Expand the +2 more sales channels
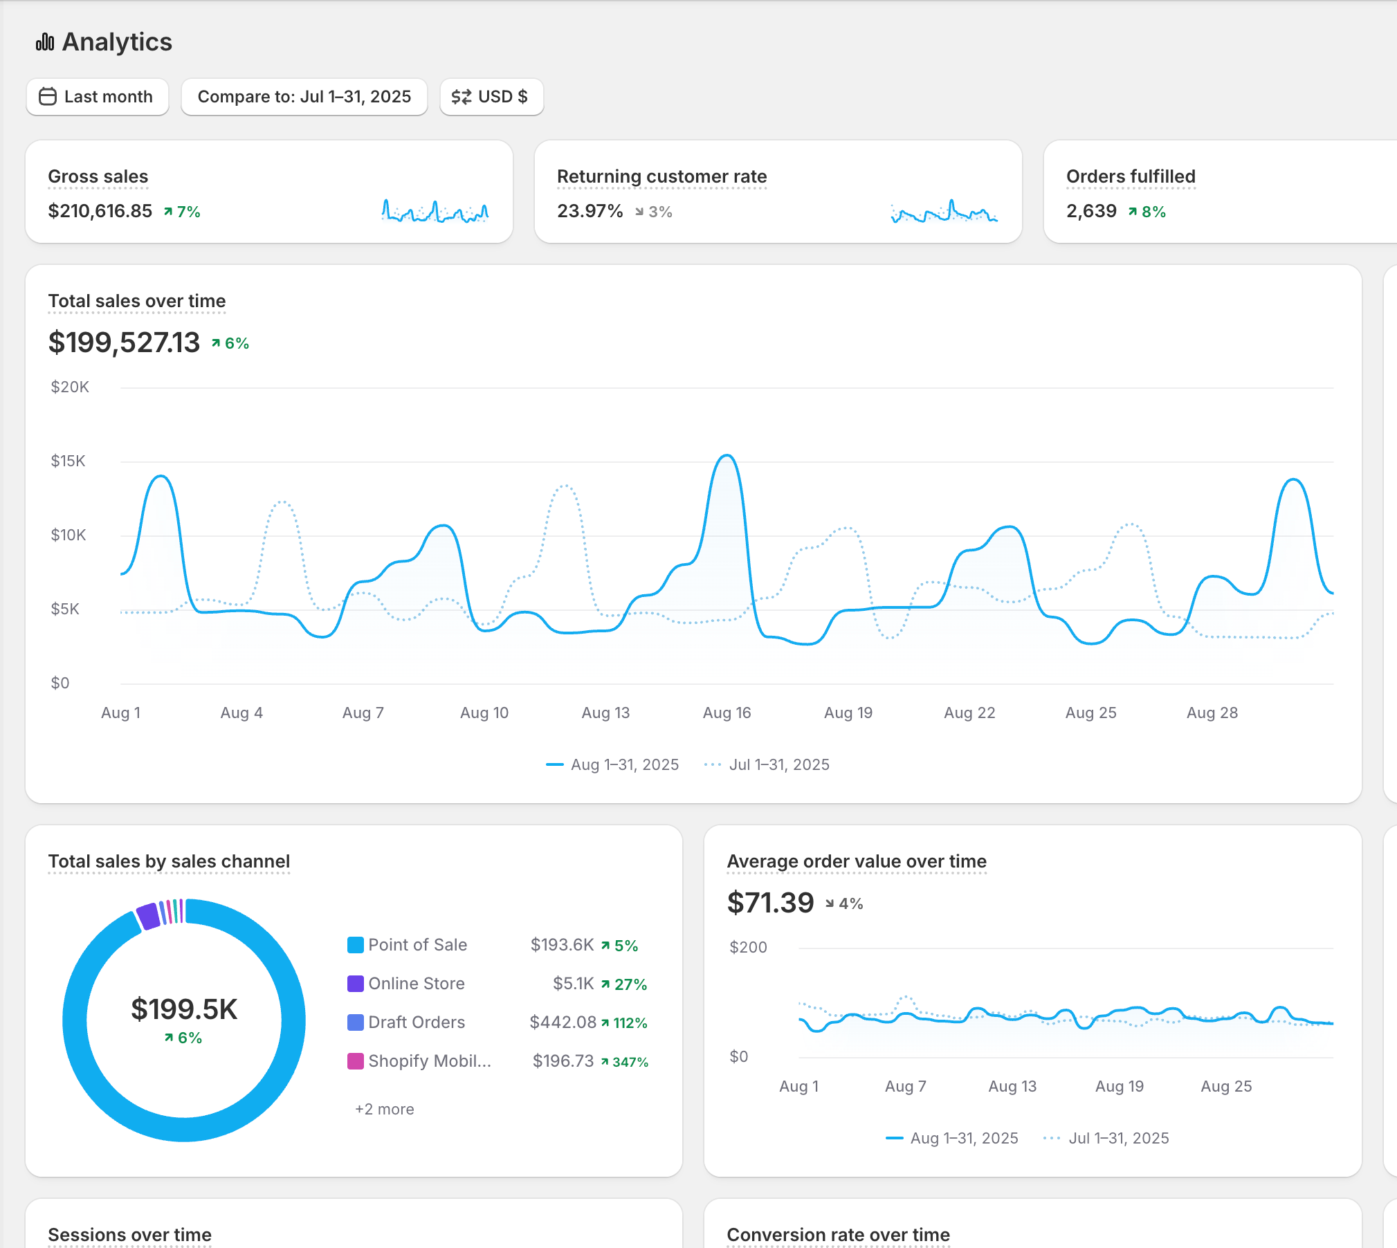Viewport: 1397px width, 1248px height. click(x=385, y=1109)
